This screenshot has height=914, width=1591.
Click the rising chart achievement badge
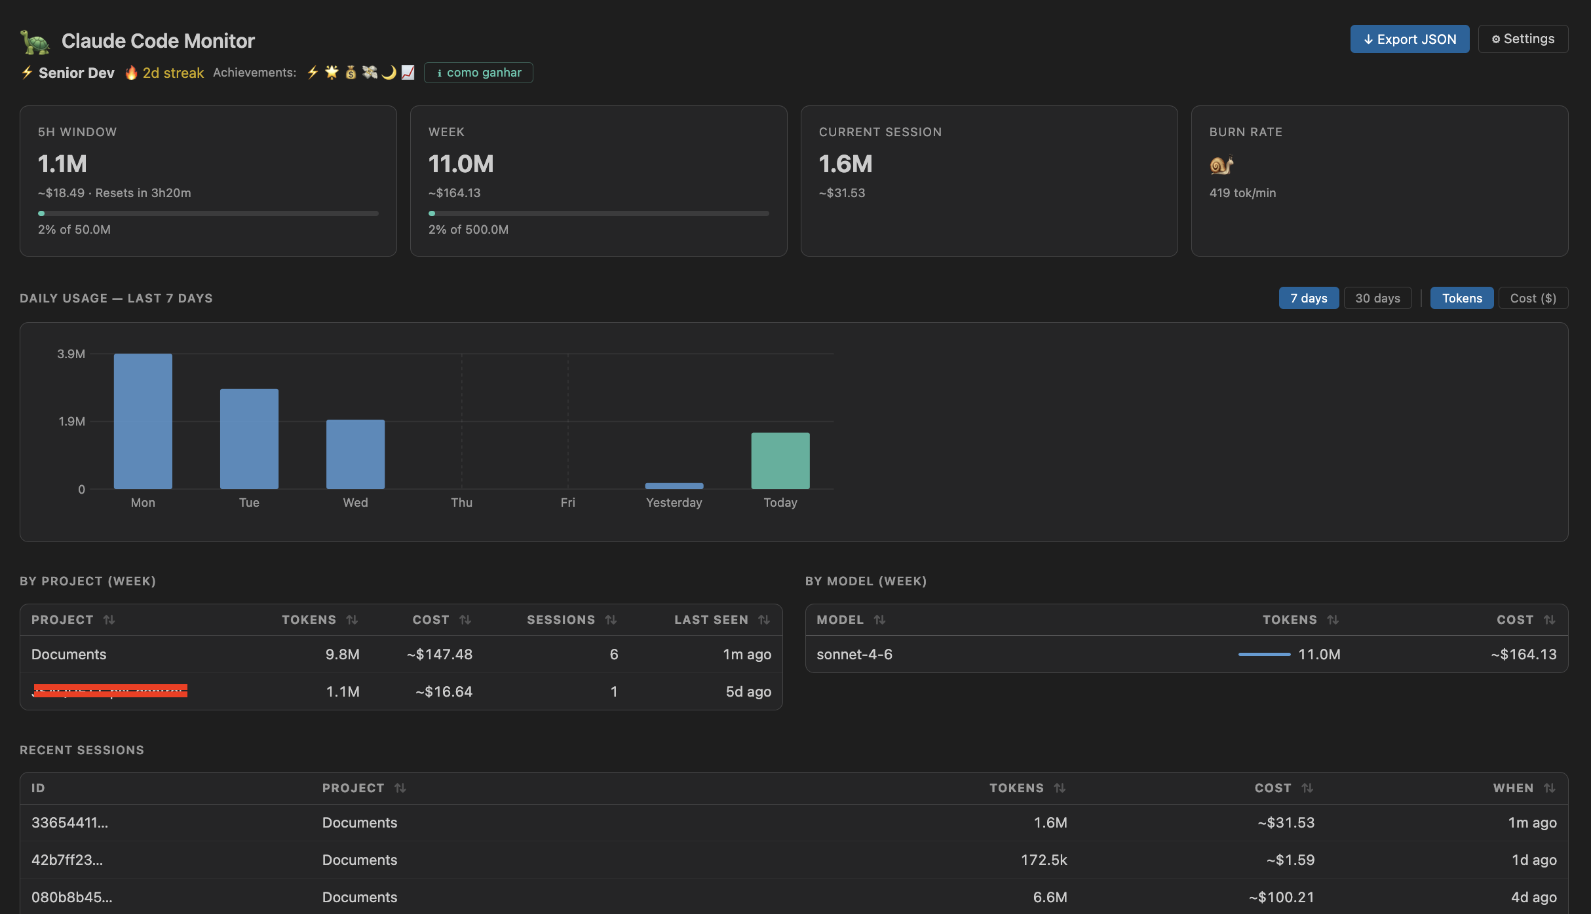[x=408, y=73]
